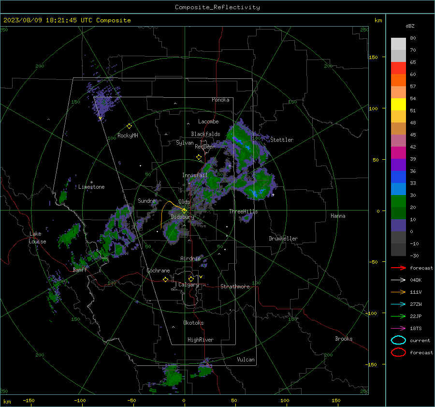435x407 pixels.
Task: Click the Okotoks town label
Action: pos(193,323)
